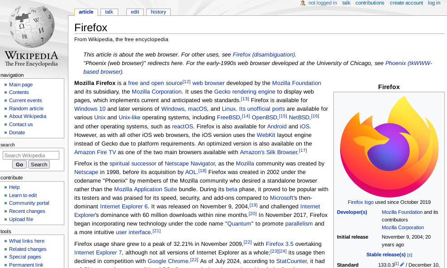
Task: Click the pencil edit icon beside version 133.0.3
Action: 402,264
